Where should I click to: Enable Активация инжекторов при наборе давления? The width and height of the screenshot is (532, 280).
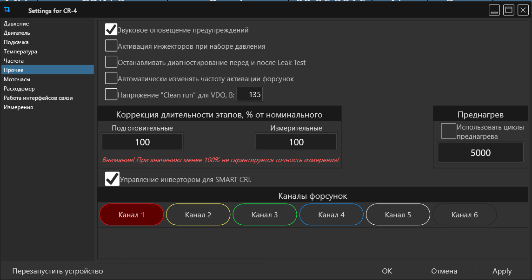[x=111, y=46]
